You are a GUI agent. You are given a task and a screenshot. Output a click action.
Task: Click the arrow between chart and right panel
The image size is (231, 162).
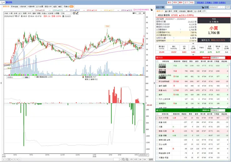(x=155, y=83)
